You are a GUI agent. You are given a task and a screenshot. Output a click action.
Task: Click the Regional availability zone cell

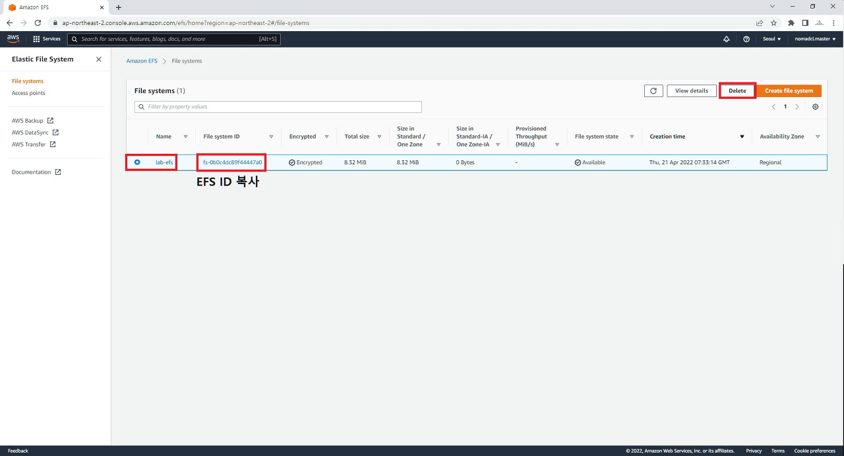pyautogui.click(x=770, y=162)
